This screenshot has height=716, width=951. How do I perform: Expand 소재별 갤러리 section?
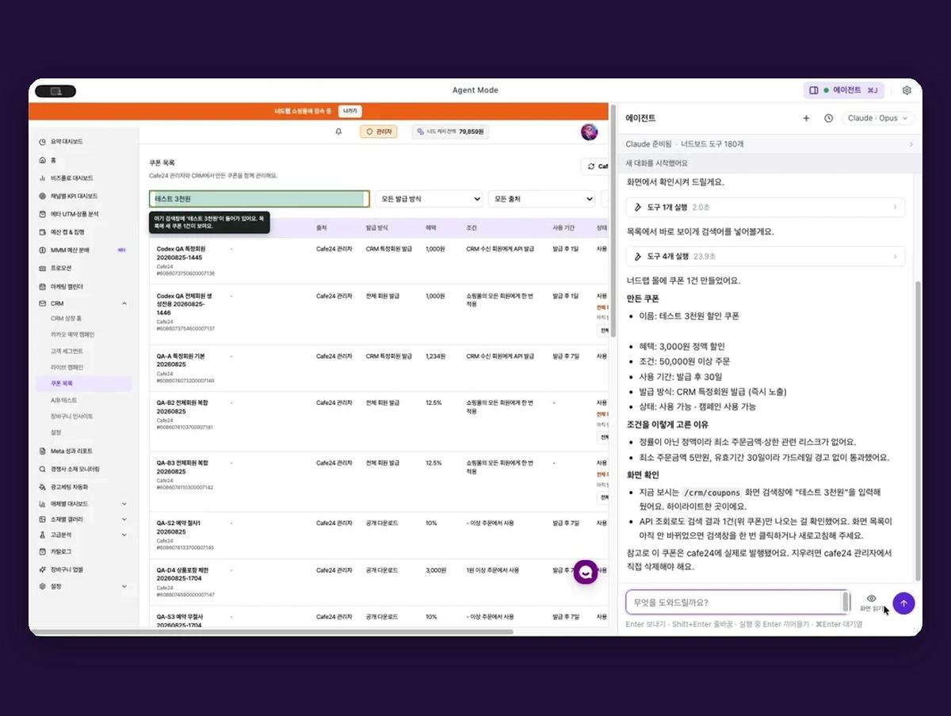(83, 520)
